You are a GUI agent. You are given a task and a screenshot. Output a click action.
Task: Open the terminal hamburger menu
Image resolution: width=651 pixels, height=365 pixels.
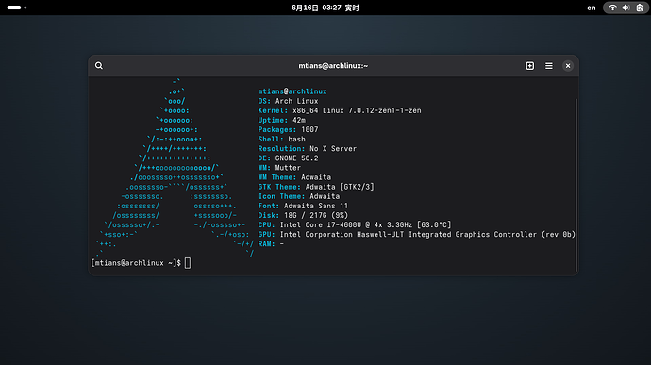click(x=549, y=66)
